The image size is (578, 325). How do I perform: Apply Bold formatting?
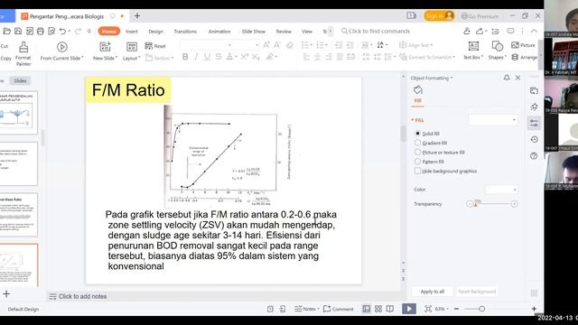pos(185,57)
